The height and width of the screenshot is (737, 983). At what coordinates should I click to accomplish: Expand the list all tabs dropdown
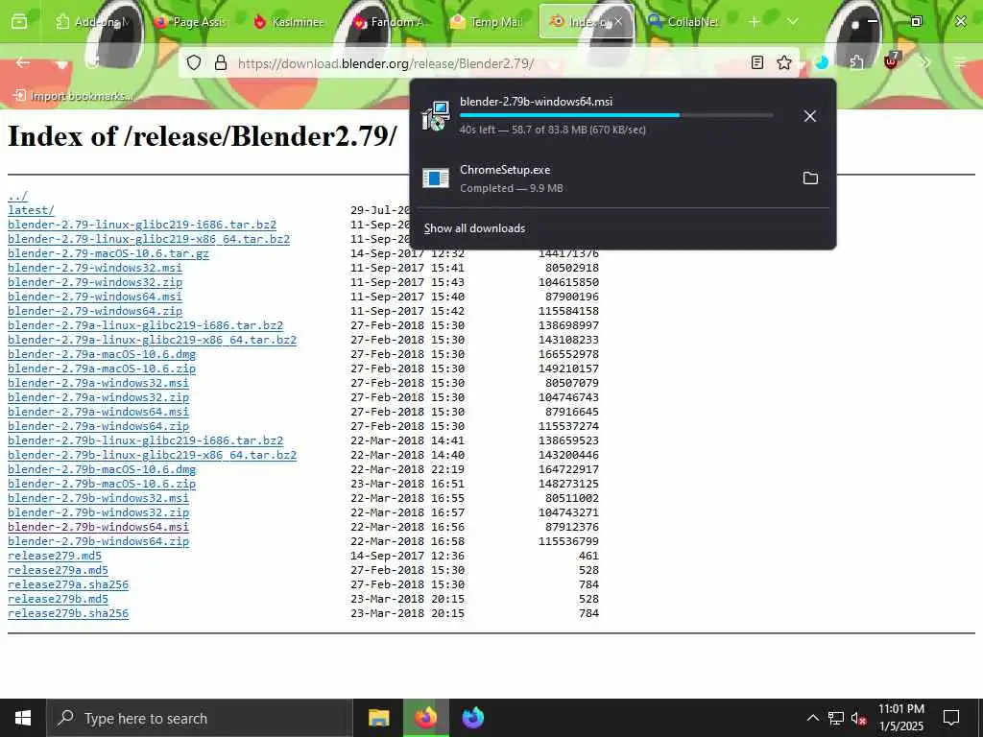[x=792, y=22]
